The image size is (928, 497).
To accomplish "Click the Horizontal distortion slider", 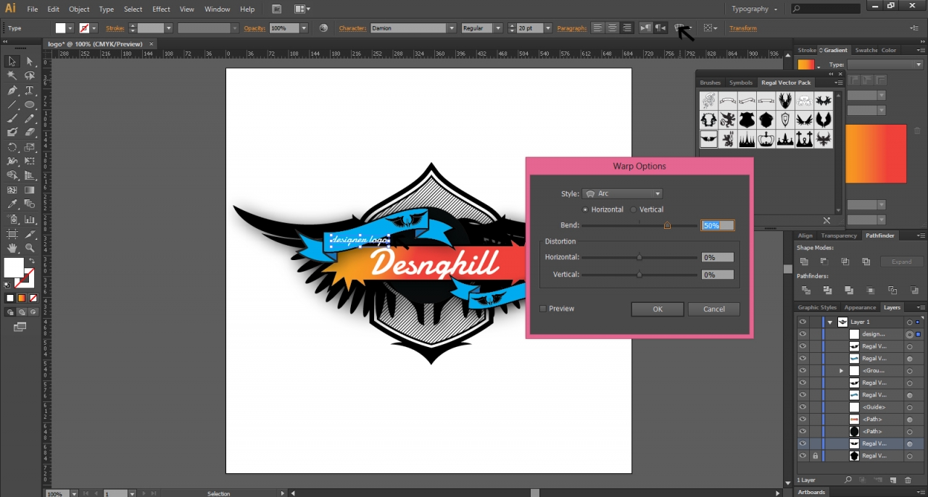I will click(x=639, y=257).
